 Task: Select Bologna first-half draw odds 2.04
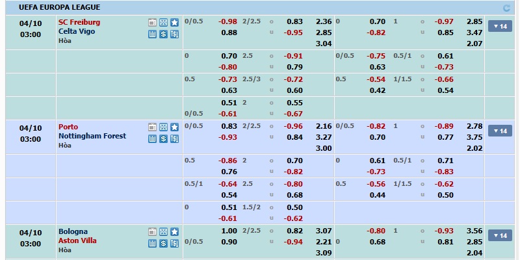(x=474, y=253)
